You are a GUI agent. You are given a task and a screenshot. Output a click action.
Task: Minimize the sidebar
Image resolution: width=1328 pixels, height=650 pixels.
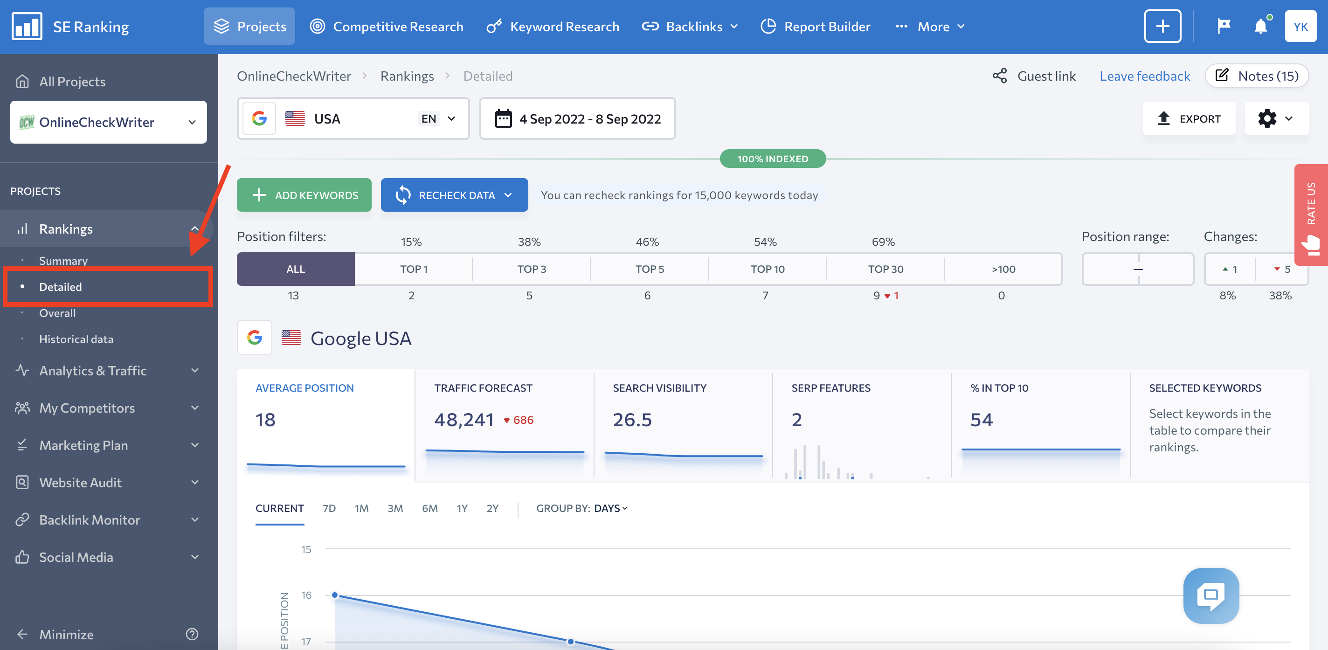[x=55, y=635]
